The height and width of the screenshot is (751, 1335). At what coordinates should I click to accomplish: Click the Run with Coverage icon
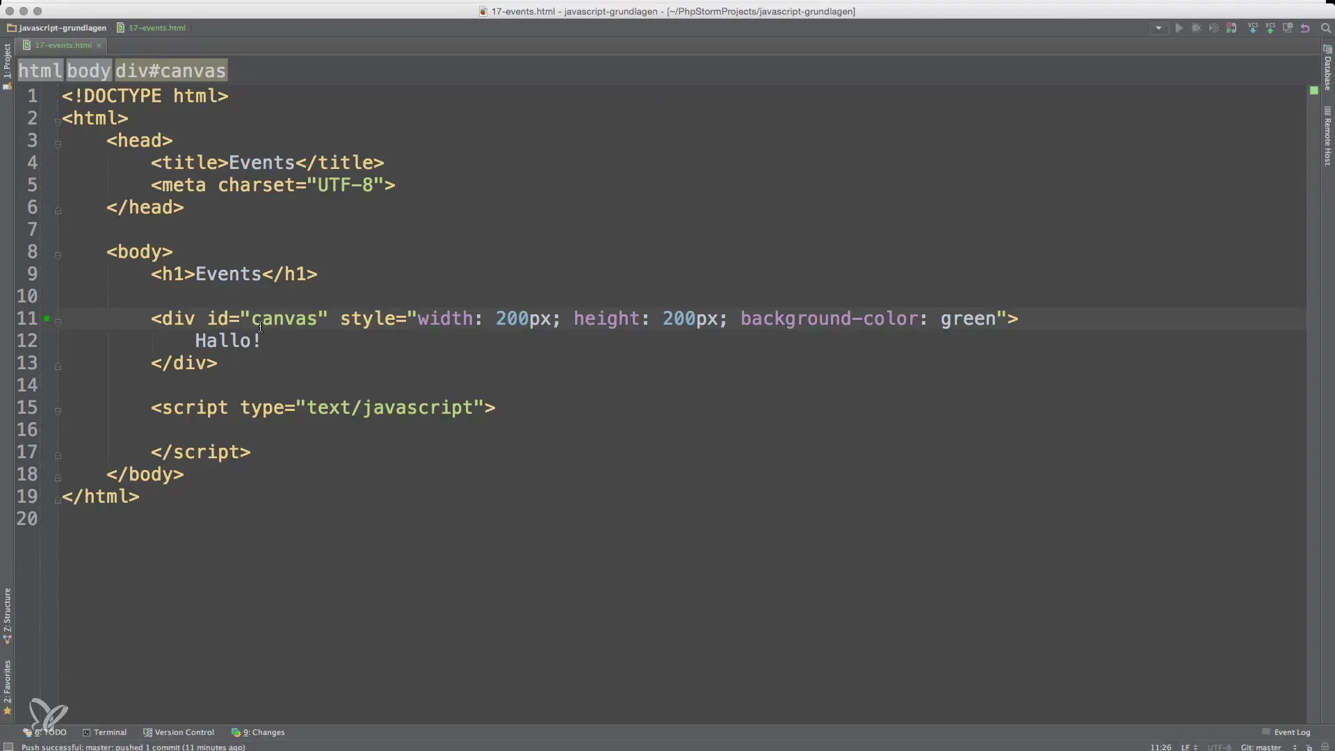click(1213, 29)
